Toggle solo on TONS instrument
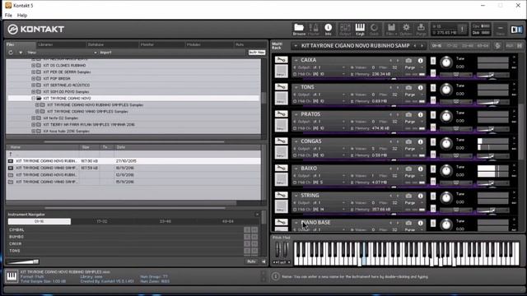 433,88
